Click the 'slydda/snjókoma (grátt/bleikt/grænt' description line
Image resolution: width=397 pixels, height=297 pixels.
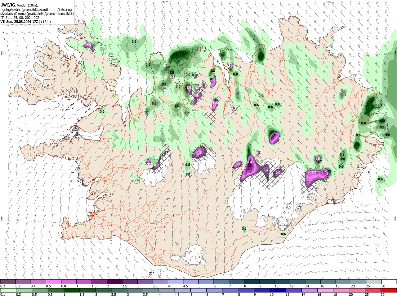(37, 14)
